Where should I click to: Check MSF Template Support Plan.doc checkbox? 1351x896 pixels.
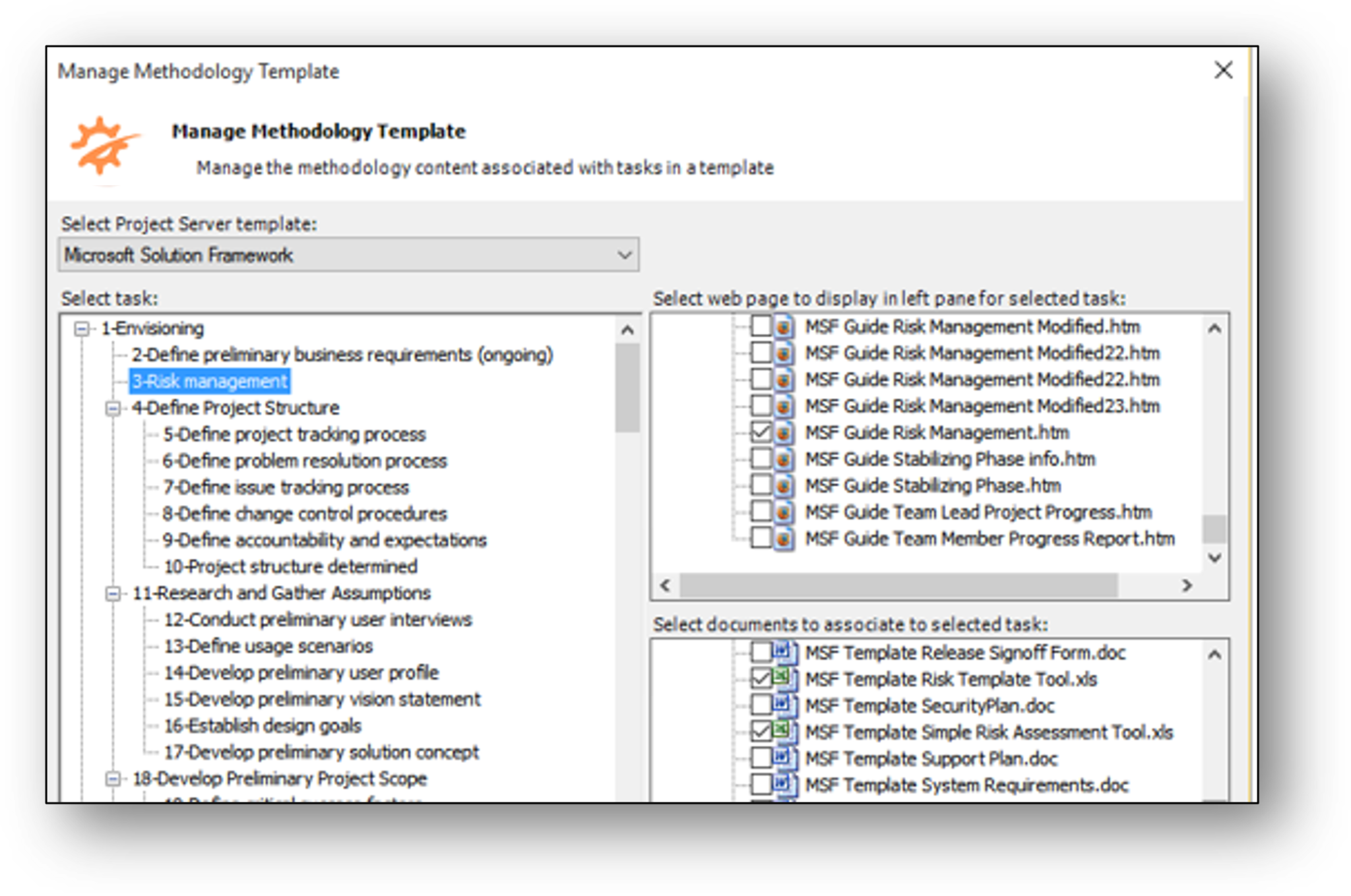tap(761, 758)
